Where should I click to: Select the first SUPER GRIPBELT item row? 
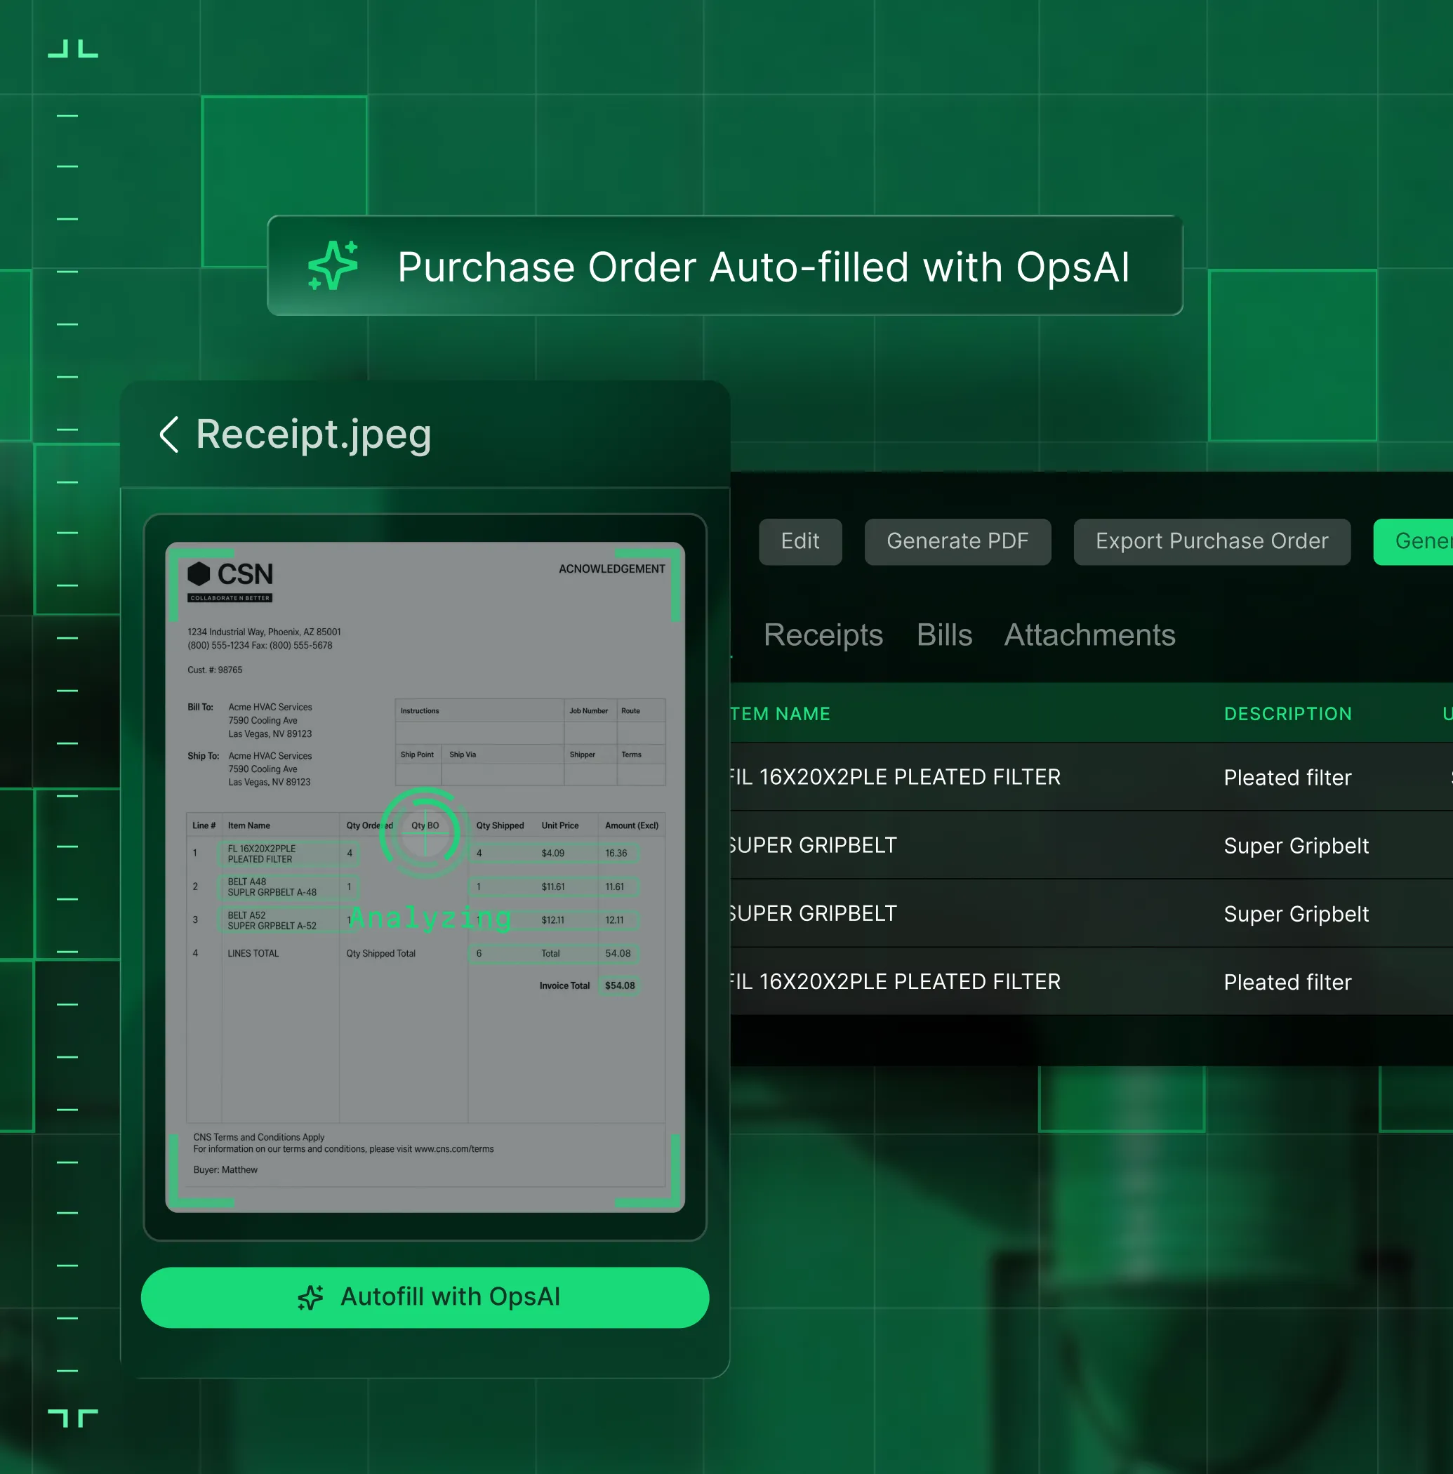(1092, 845)
